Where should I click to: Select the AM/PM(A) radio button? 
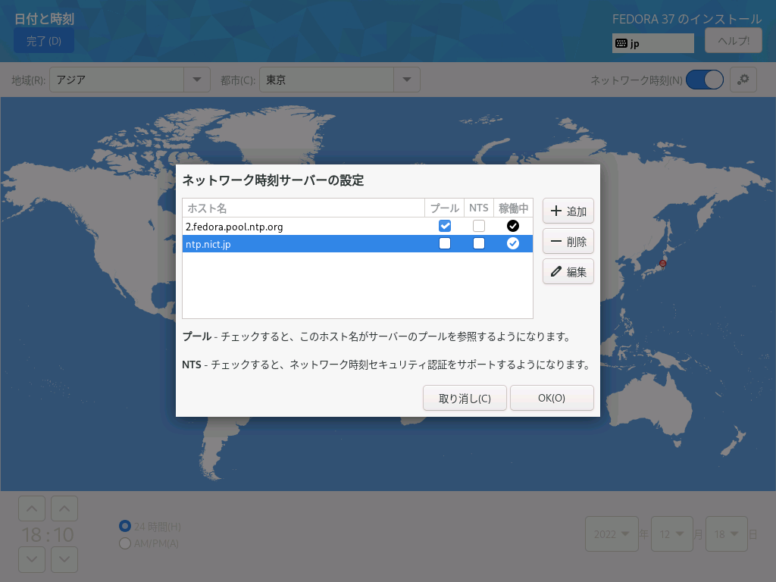click(x=125, y=543)
